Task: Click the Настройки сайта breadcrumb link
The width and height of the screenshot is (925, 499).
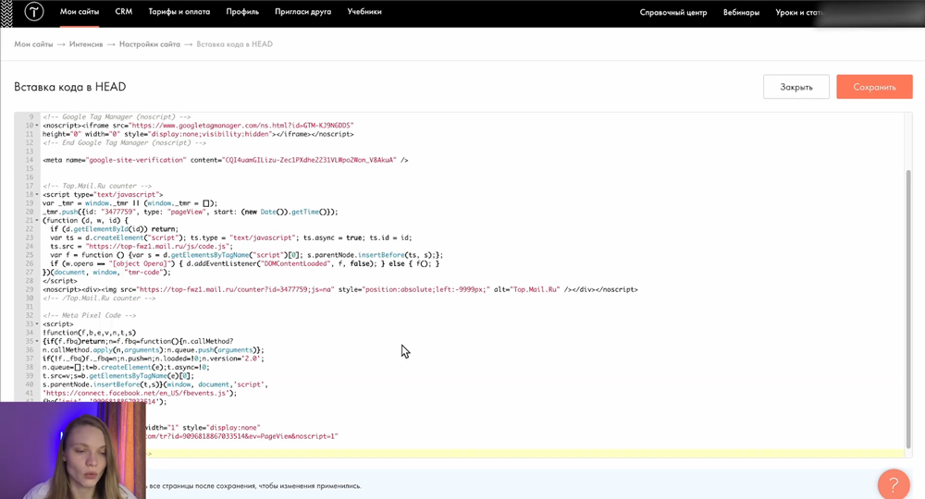Action: [150, 44]
